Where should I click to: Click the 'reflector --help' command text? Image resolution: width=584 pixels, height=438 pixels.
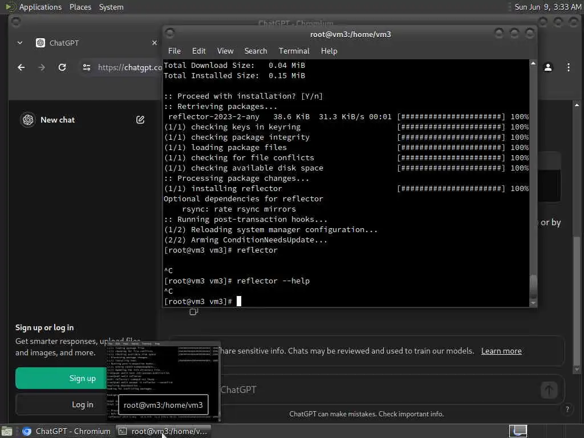tap(273, 281)
